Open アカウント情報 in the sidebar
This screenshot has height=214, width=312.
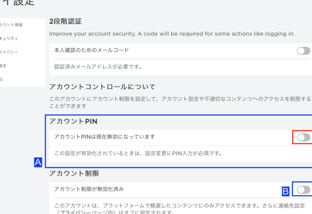click(x=11, y=25)
